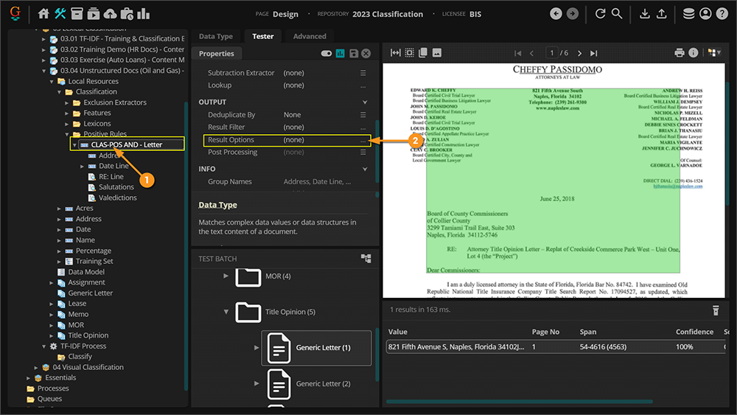Open the Design tools page icon
Viewport: 737px width, 415px height.
point(60,14)
